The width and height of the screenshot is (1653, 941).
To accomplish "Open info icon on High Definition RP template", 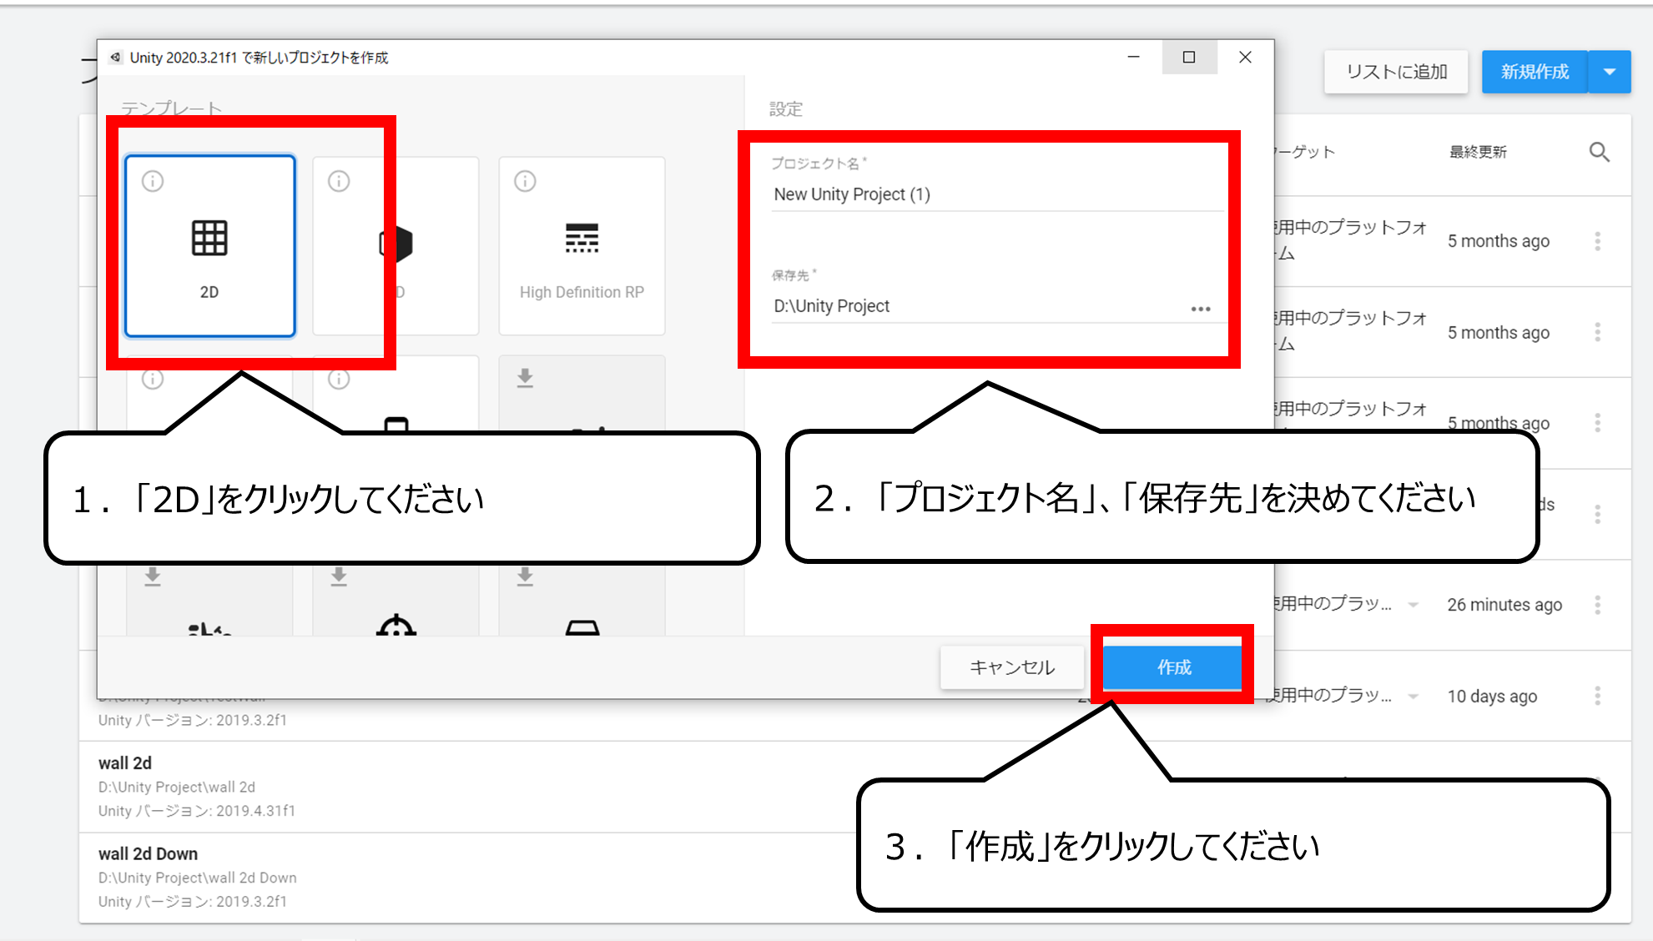I will pyautogui.click(x=525, y=181).
